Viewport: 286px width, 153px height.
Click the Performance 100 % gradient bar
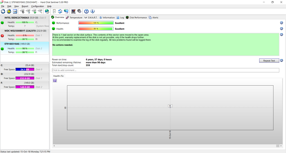pyautogui.click(x=96, y=23)
